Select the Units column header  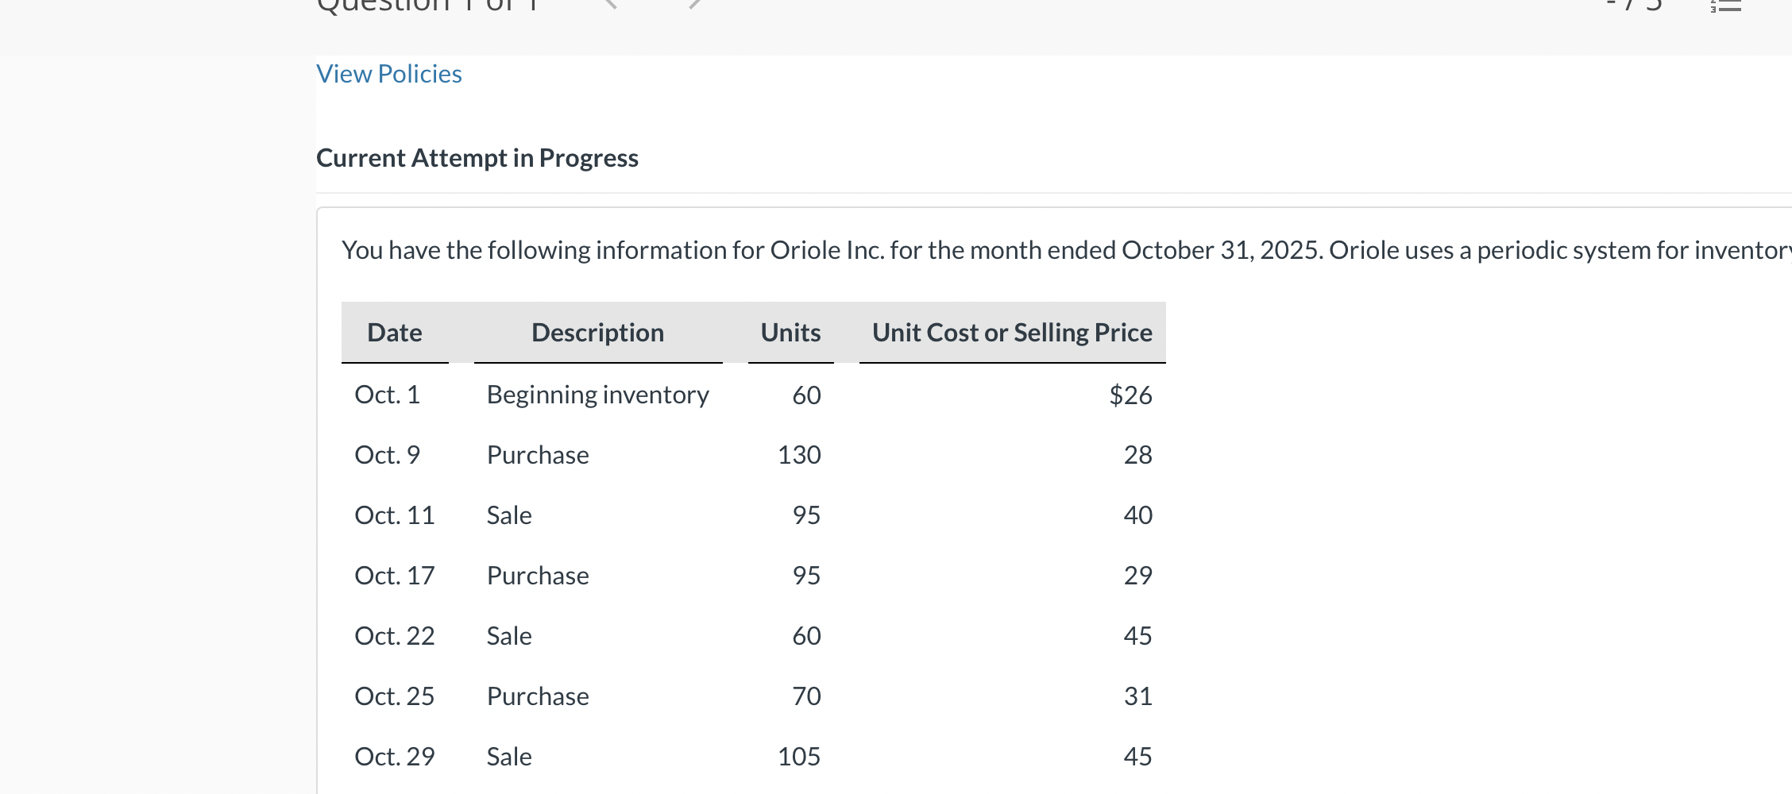[790, 333]
